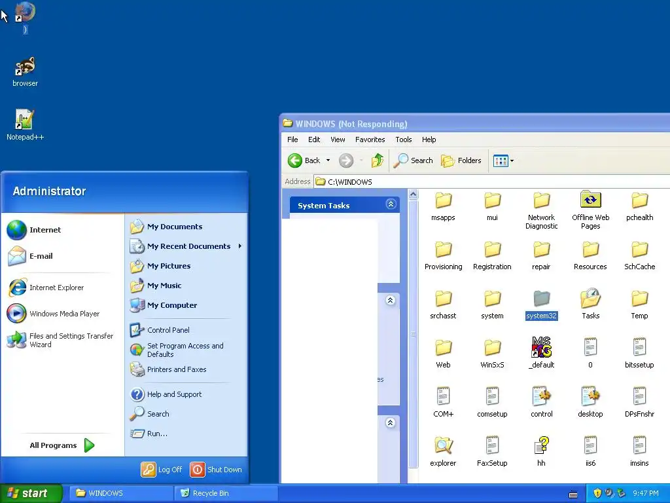Select the explorer program icon
This screenshot has height=503, width=670.
[443, 452]
